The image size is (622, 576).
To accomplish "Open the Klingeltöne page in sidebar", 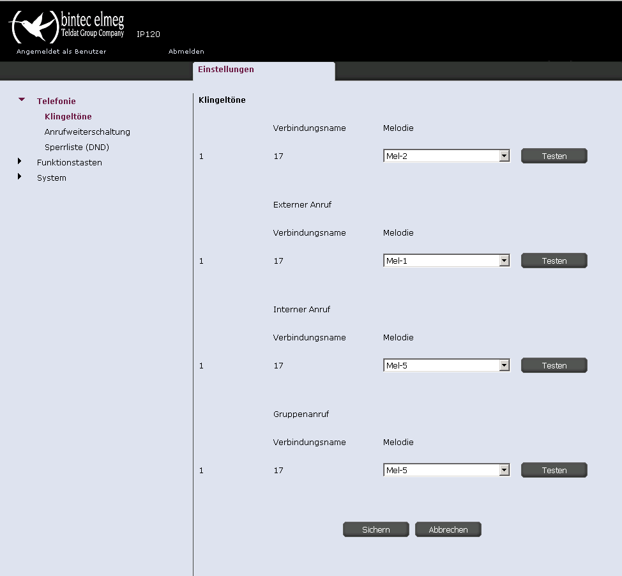I will coord(68,116).
